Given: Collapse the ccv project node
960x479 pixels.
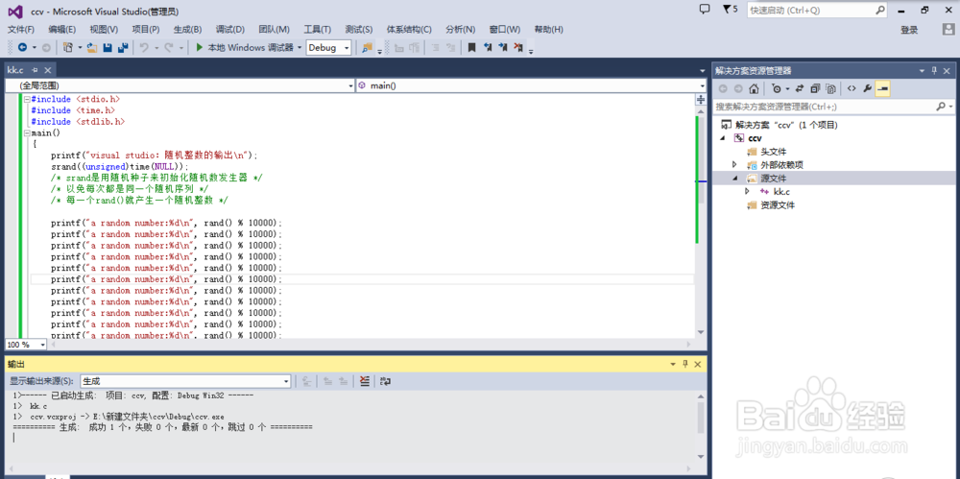Looking at the screenshot, I should pyautogui.click(x=723, y=138).
